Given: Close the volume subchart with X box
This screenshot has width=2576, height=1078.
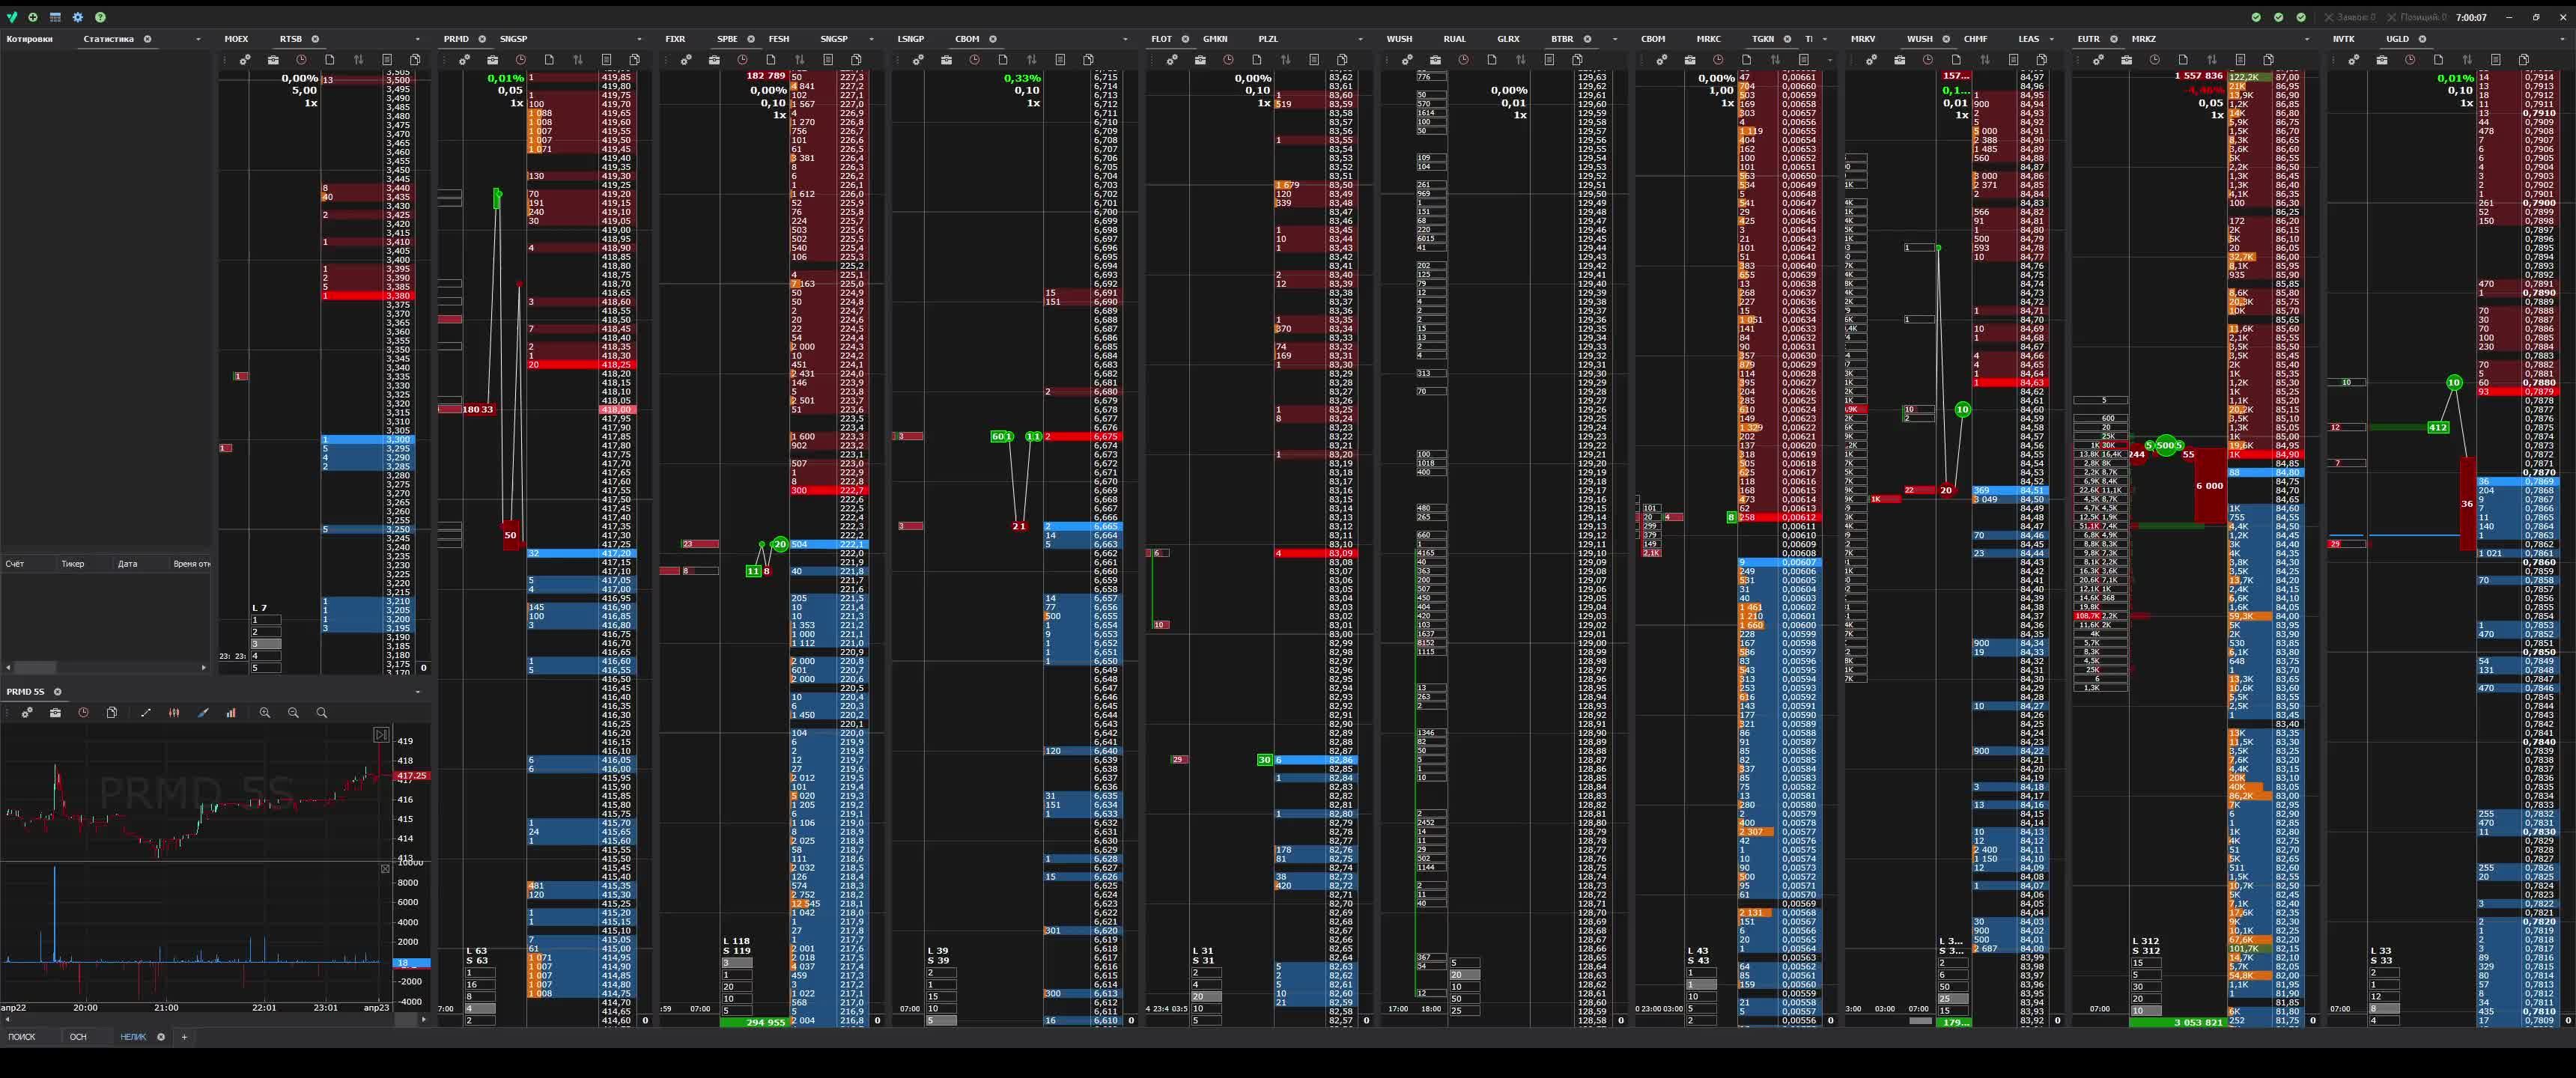Looking at the screenshot, I should pos(385,869).
